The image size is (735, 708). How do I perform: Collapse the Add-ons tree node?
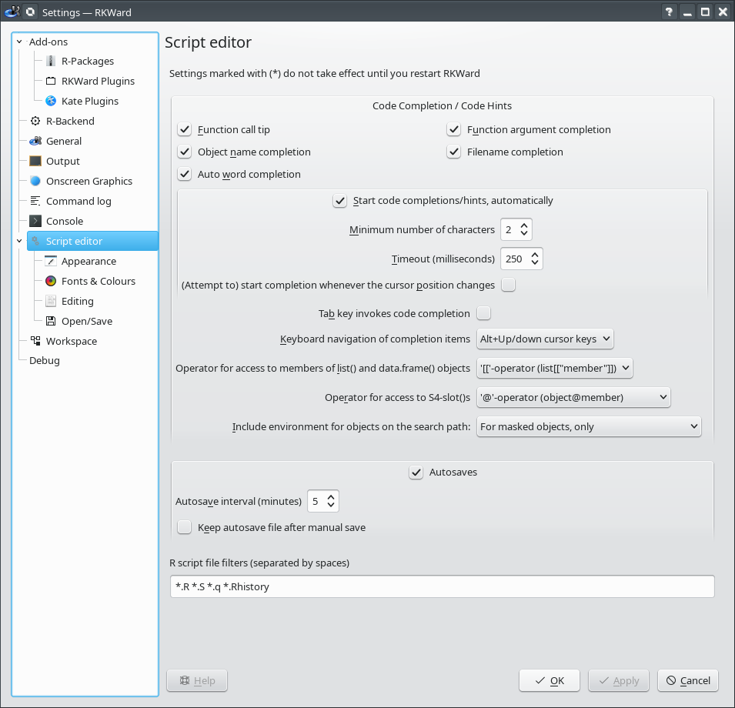19,42
